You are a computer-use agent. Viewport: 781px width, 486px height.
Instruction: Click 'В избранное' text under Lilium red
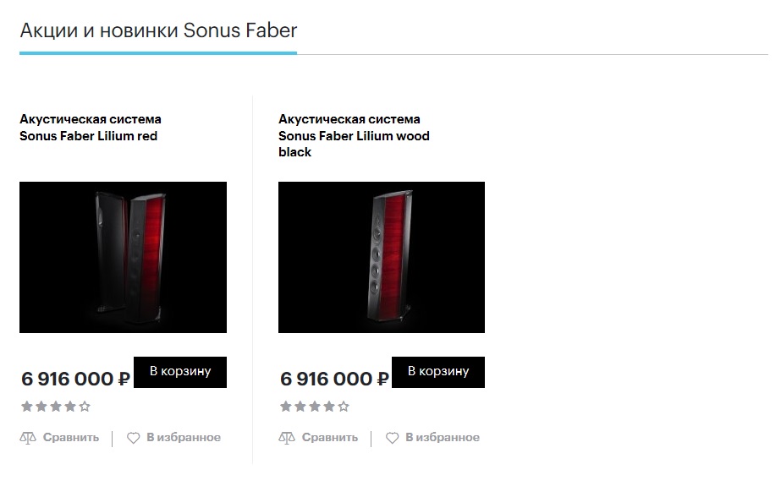(184, 438)
